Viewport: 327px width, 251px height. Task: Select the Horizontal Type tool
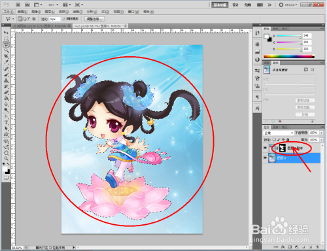[6, 123]
